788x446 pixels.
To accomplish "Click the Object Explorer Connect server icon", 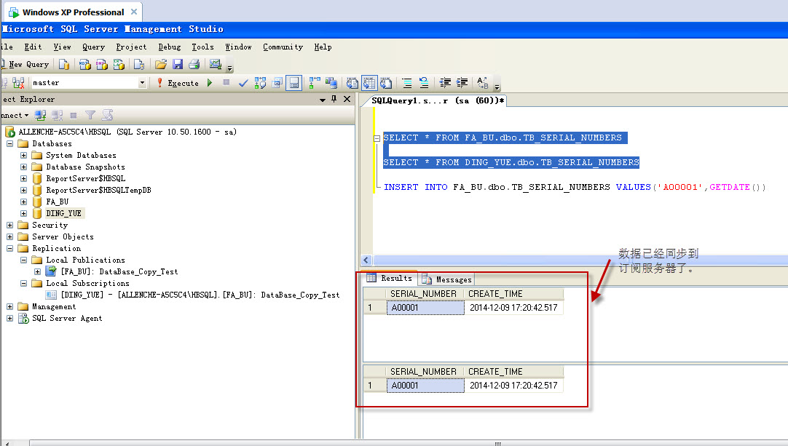I will (x=40, y=116).
